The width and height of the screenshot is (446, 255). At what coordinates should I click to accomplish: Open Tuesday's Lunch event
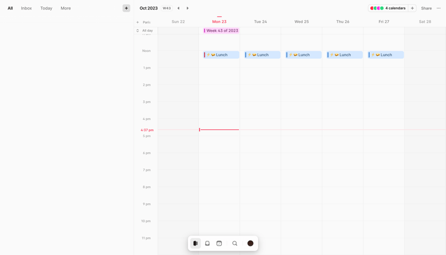point(262,54)
